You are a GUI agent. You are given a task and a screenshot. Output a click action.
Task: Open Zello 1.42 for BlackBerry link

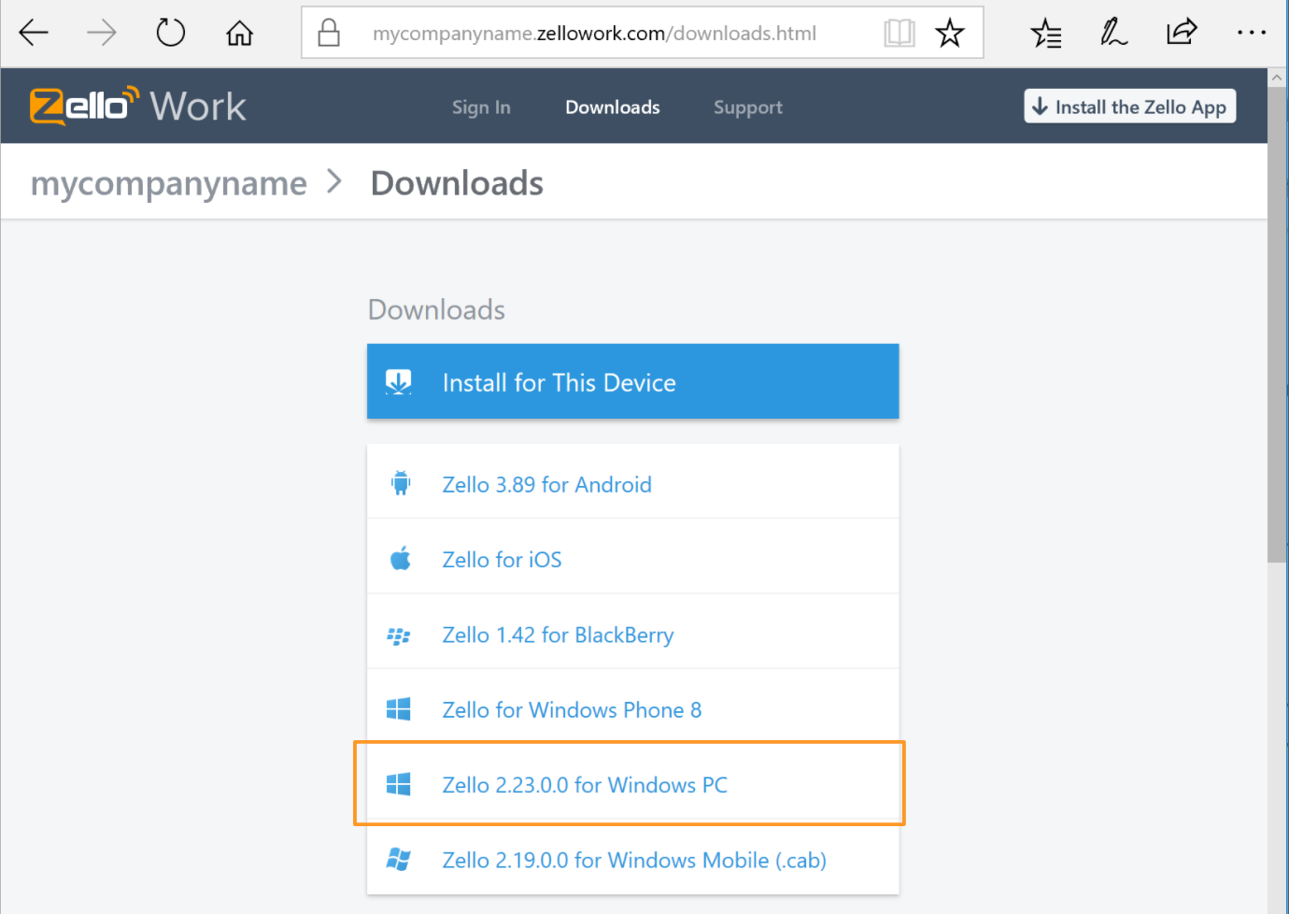point(559,636)
